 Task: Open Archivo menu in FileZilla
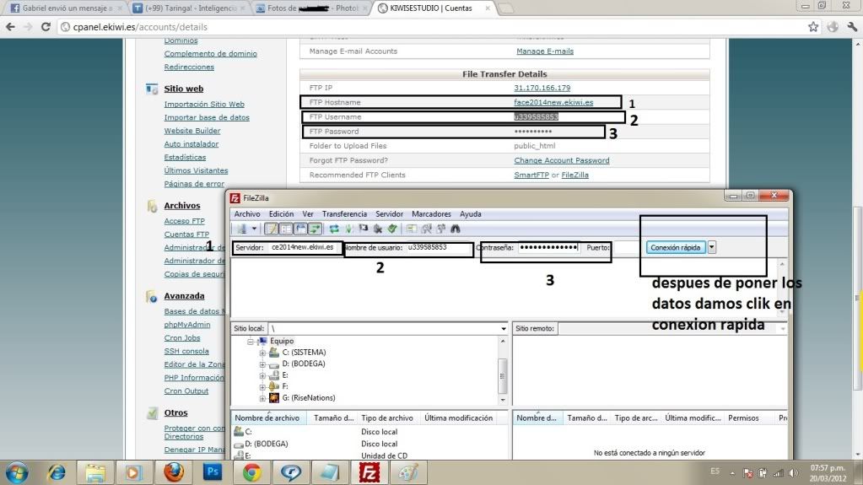pyautogui.click(x=247, y=213)
